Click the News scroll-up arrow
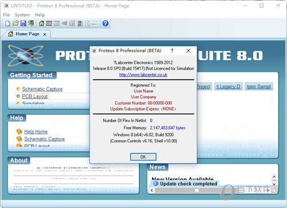 click(x=274, y=176)
